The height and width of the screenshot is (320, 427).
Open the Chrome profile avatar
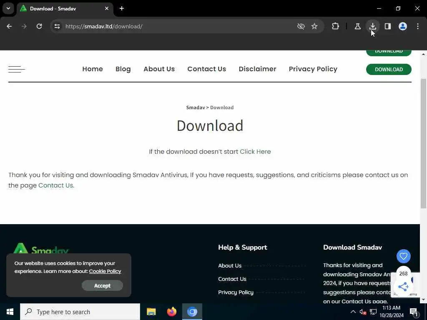tap(403, 26)
